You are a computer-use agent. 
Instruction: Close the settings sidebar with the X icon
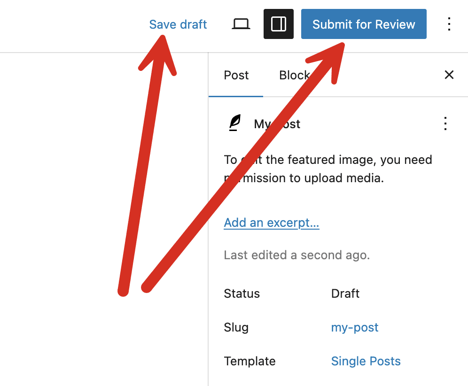(x=449, y=75)
